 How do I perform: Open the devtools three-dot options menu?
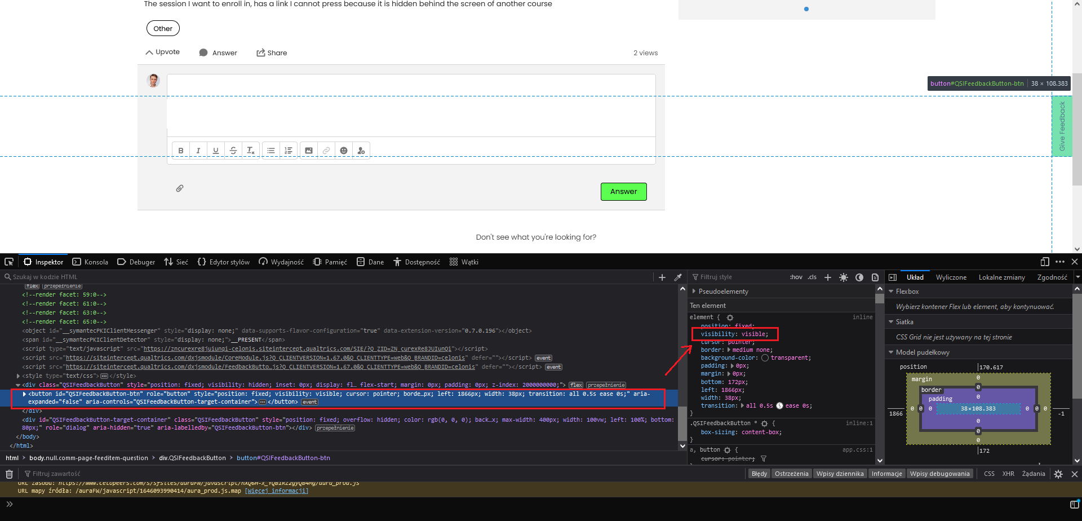tap(1060, 262)
